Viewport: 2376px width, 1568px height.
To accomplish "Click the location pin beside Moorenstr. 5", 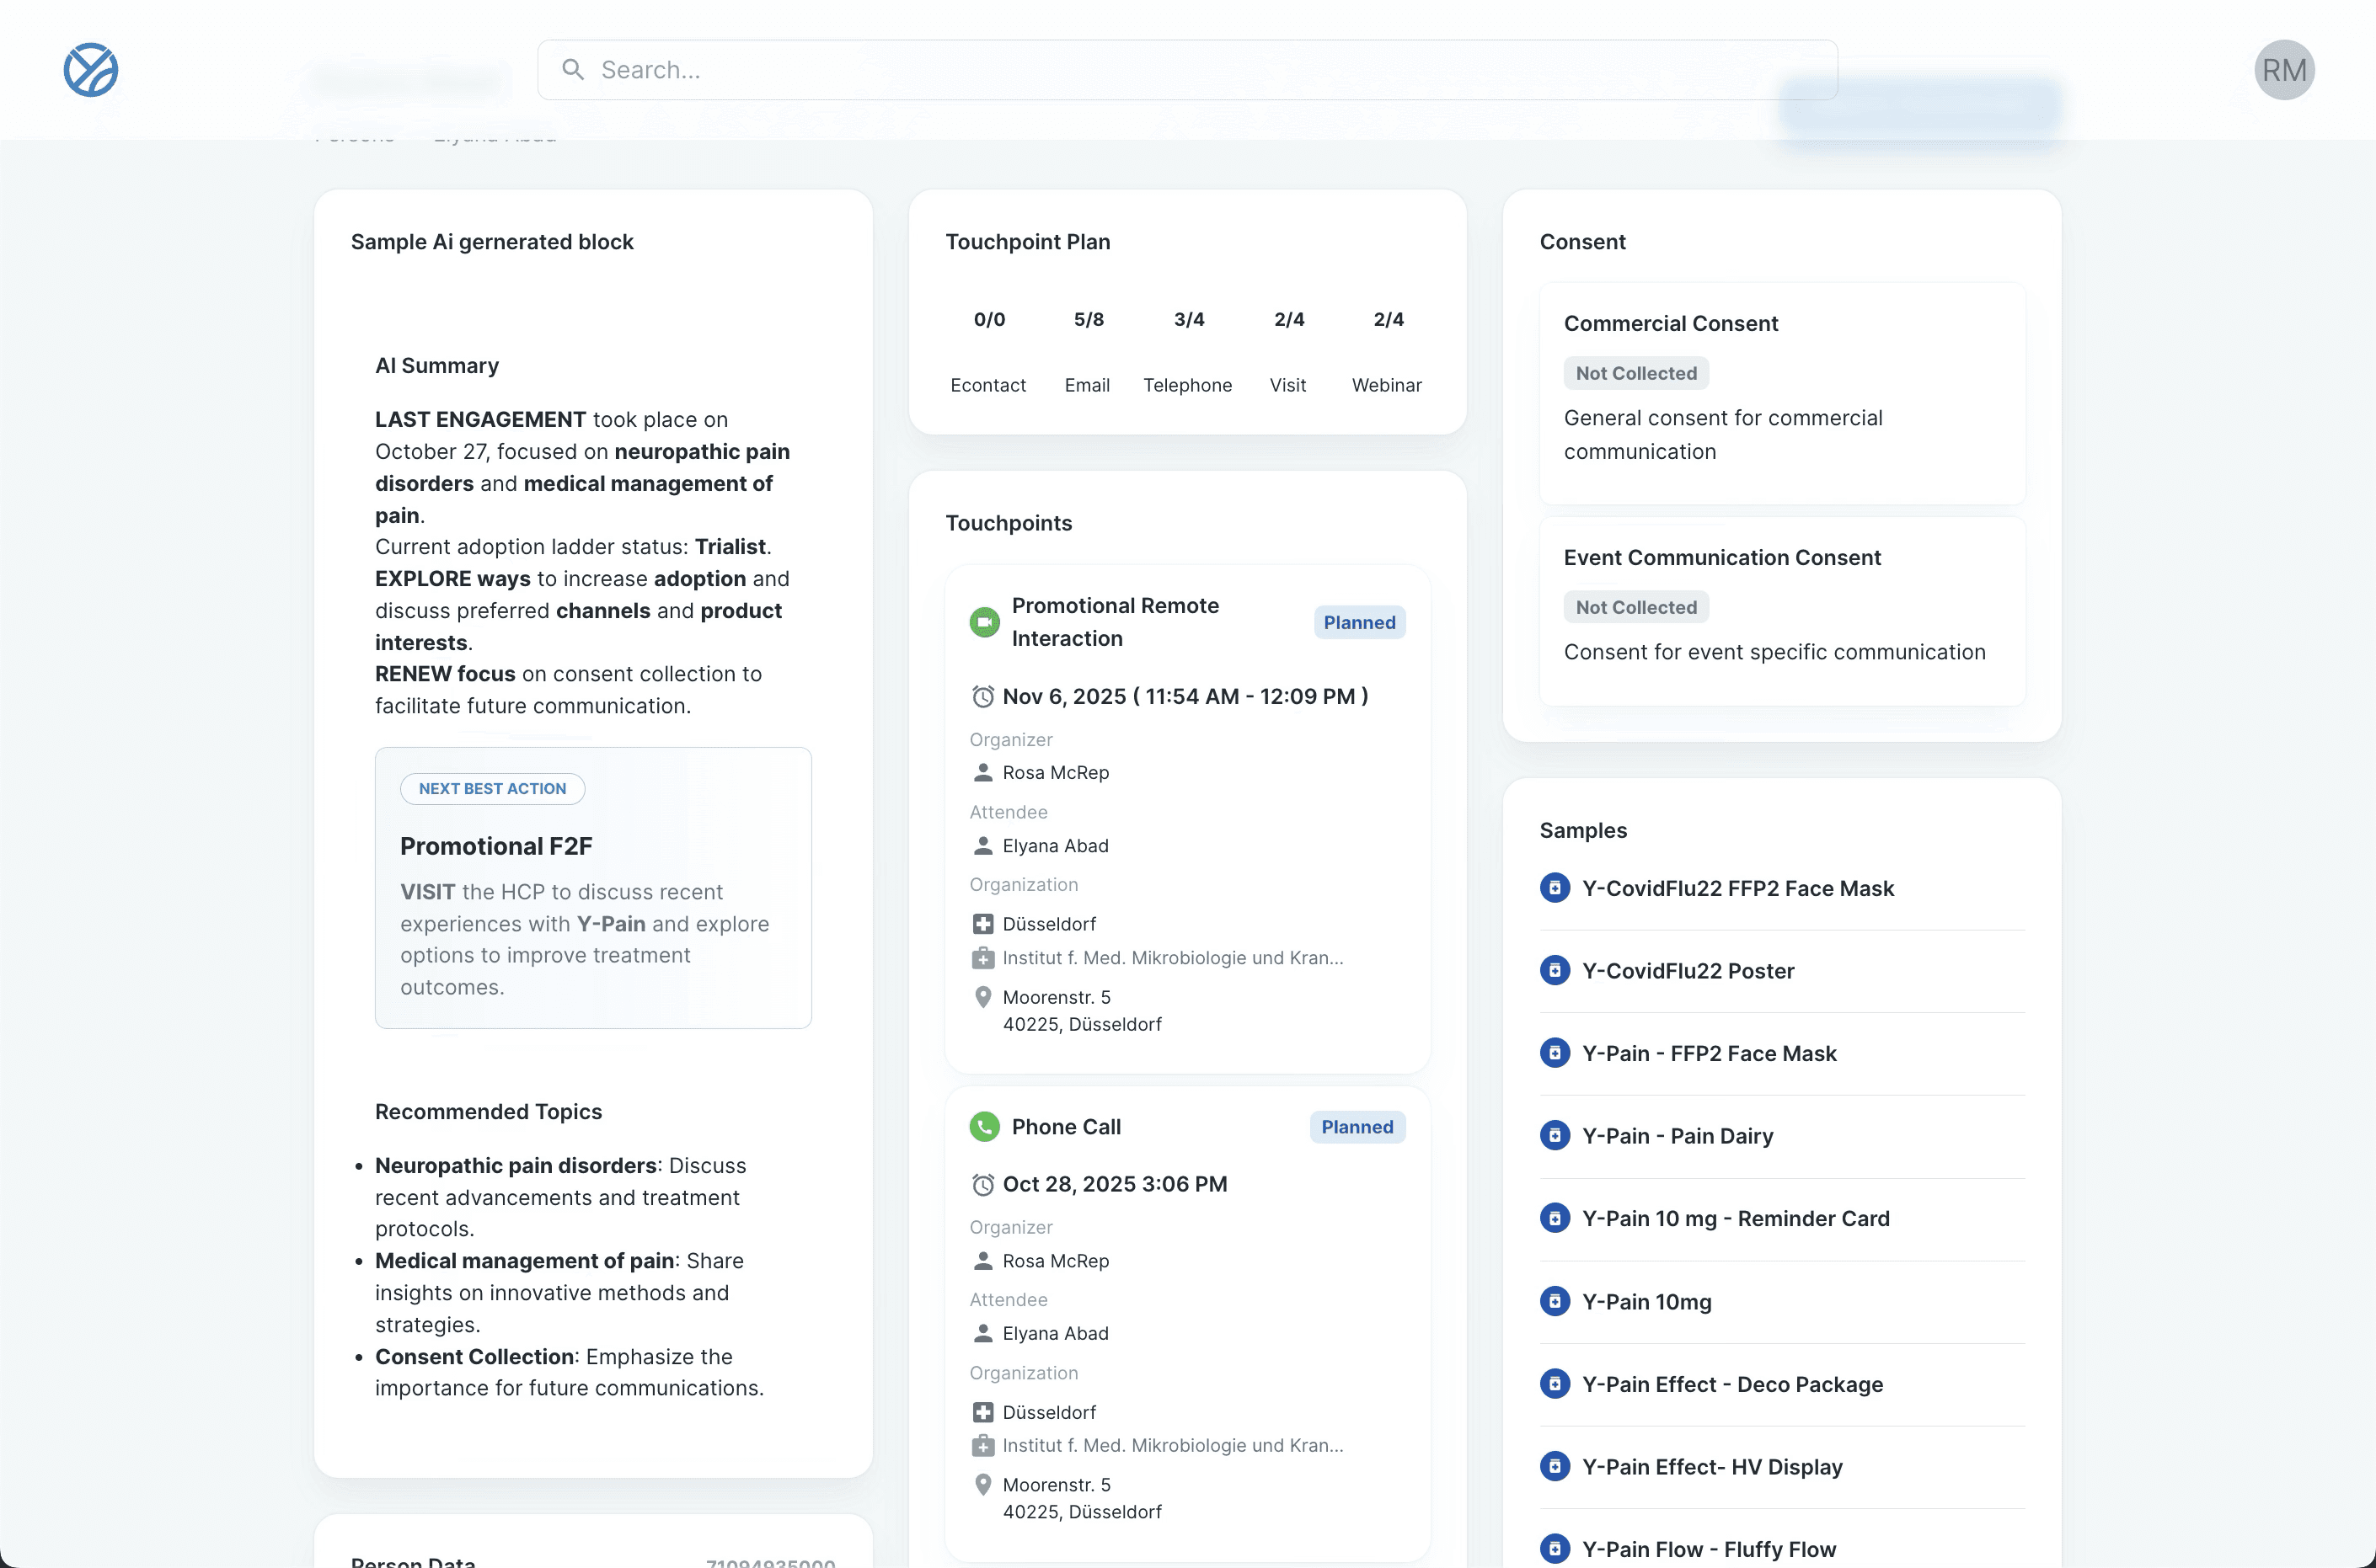I will [982, 997].
